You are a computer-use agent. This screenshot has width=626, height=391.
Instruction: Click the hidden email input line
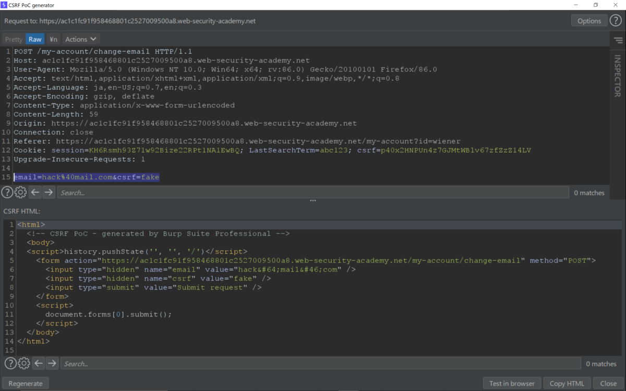(x=201, y=269)
